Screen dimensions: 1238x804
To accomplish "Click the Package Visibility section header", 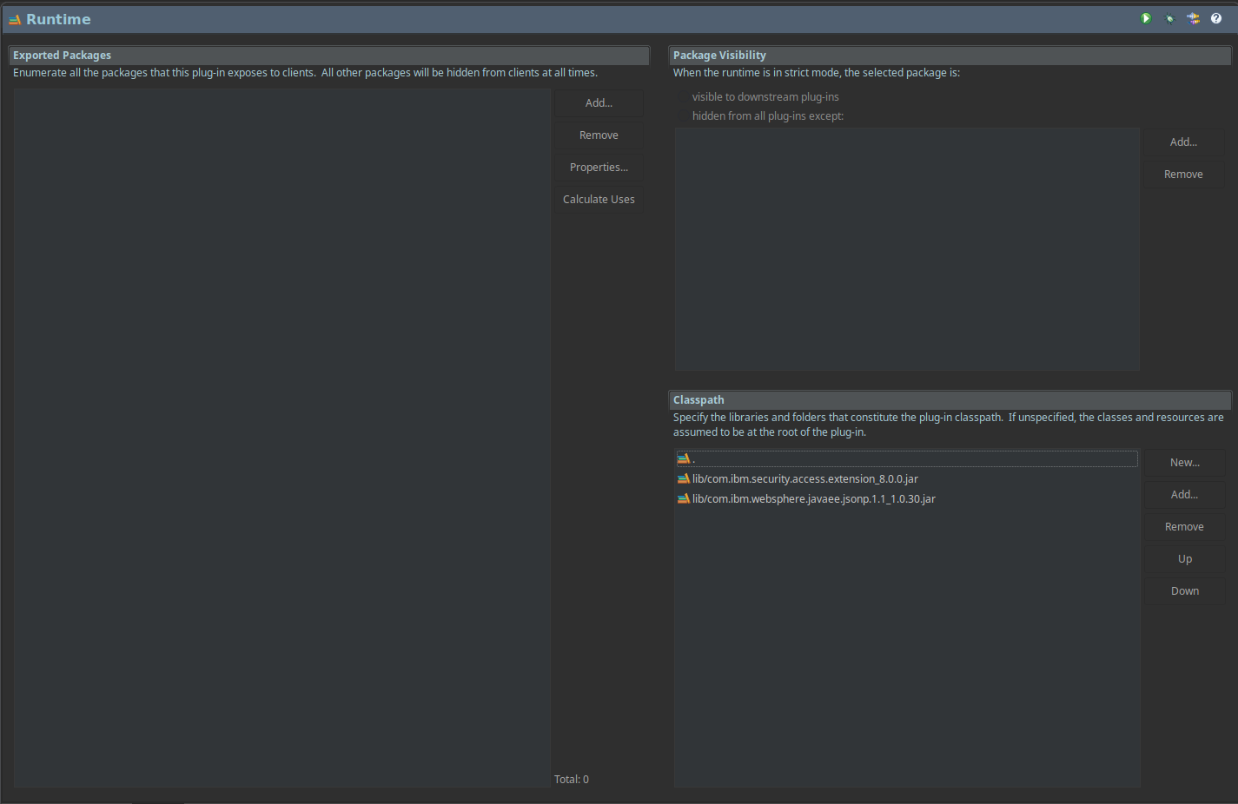I will [x=950, y=55].
